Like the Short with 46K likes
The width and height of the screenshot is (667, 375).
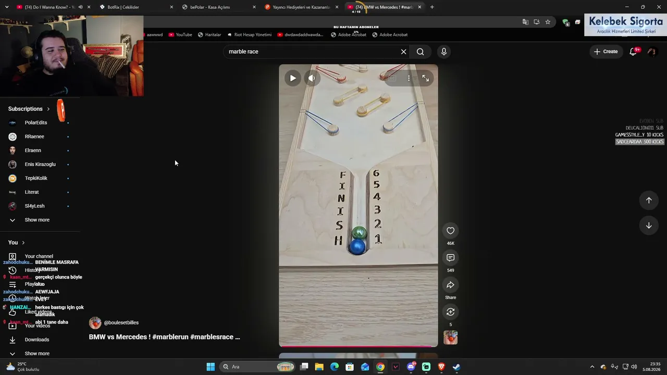[451, 231]
